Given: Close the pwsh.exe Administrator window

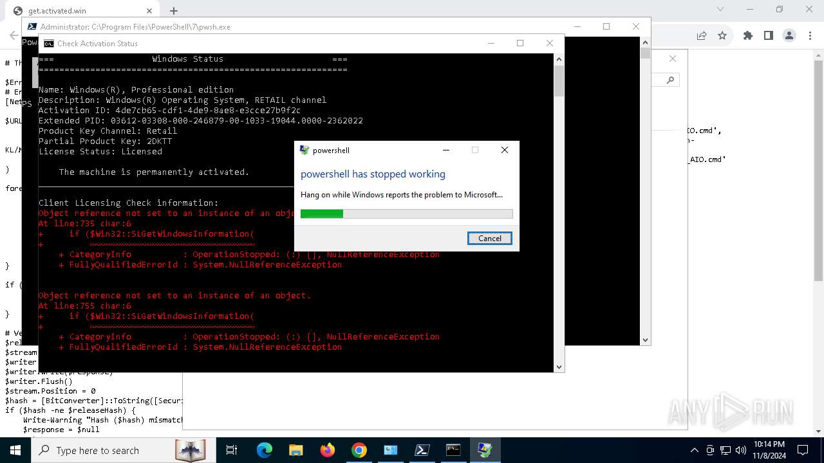Looking at the screenshot, I should pos(636,26).
